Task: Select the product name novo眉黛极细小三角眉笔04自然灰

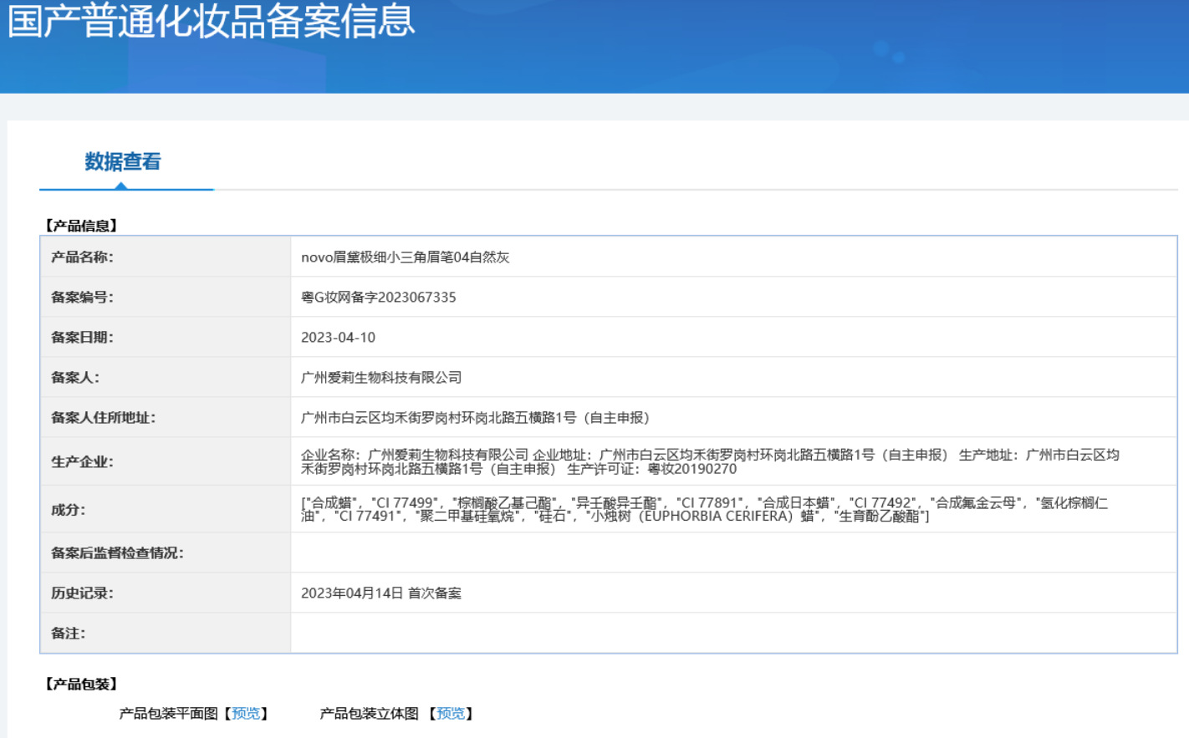Action: pyautogui.click(x=406, y=257)
